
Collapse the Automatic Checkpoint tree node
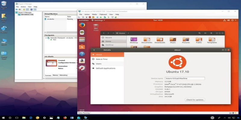point(46,38)
